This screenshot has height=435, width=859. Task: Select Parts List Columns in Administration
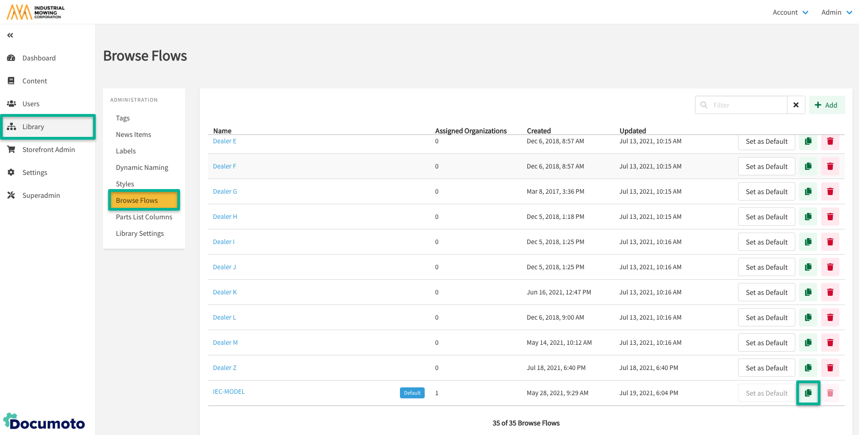[x=144, y=217]
